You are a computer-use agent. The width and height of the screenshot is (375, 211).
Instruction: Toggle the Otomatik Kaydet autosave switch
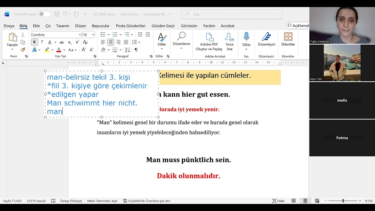point(45,14)
